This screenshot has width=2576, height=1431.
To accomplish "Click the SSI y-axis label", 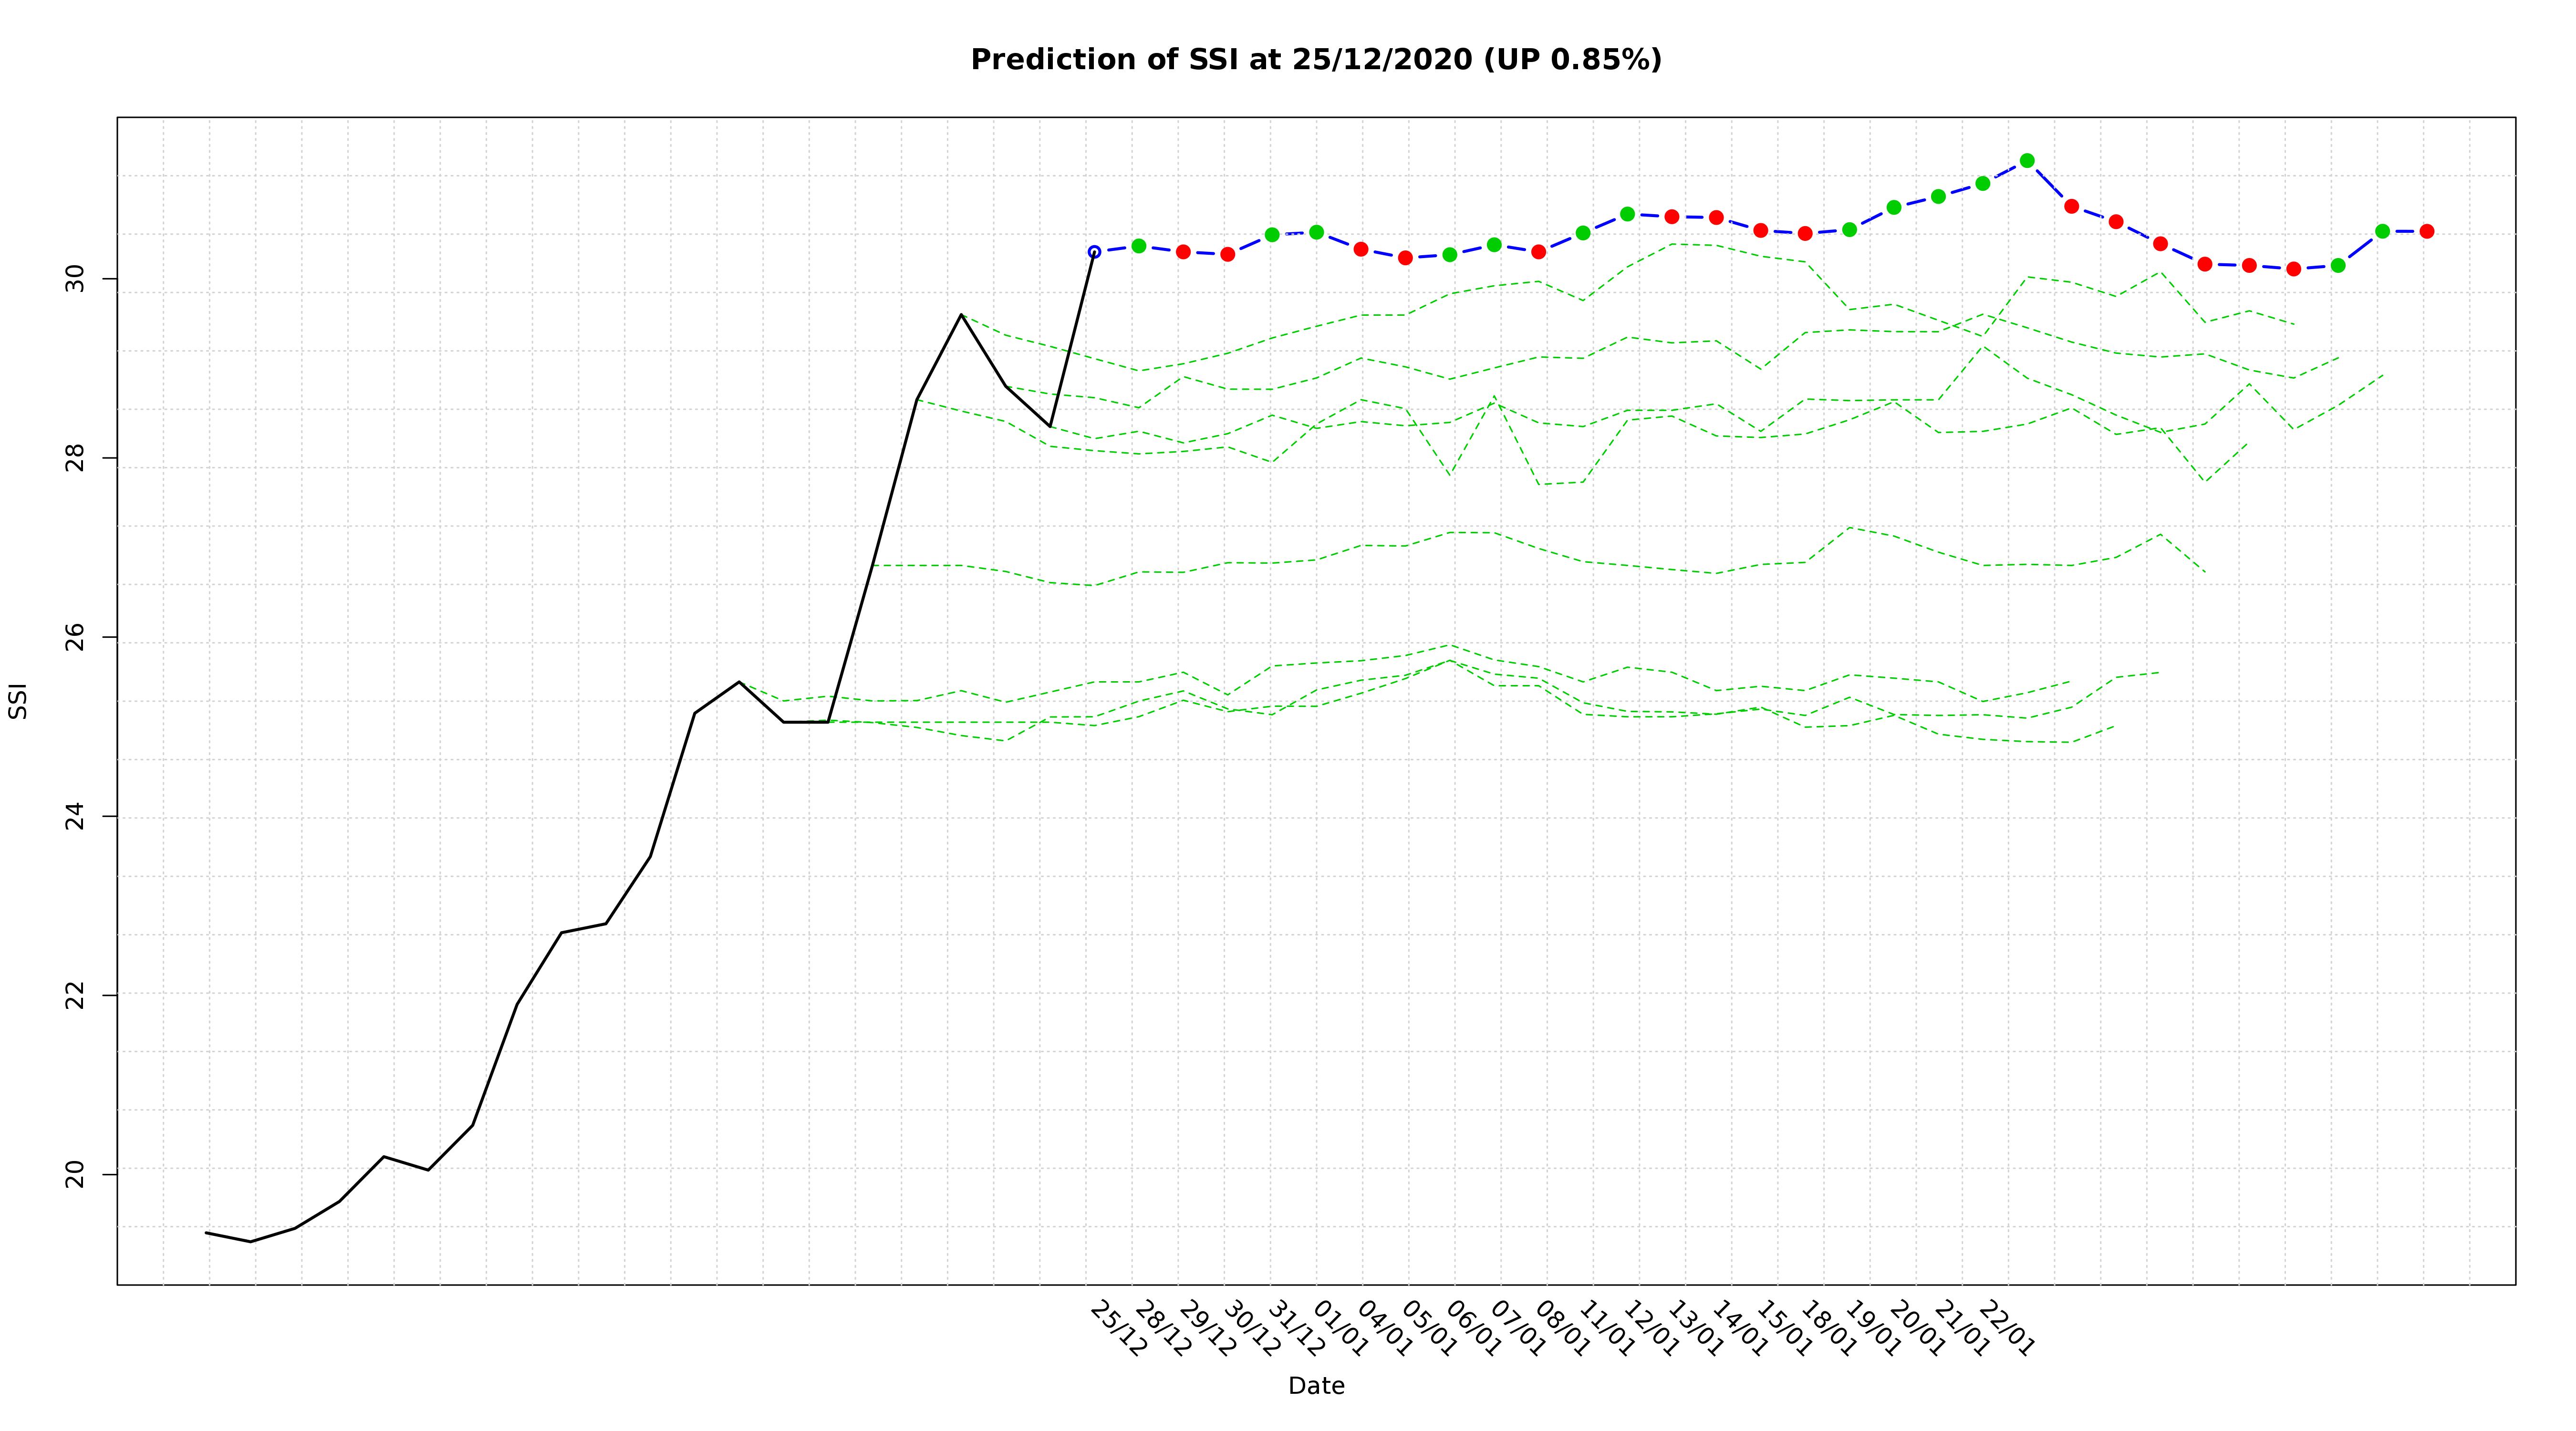I will coord(18,701).
